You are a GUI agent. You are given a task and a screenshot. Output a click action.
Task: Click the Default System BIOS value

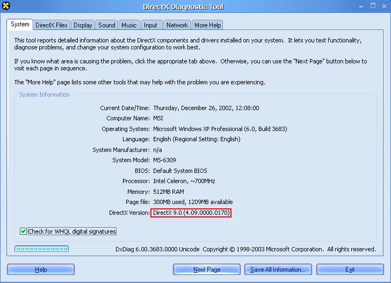tap(180, 171)
